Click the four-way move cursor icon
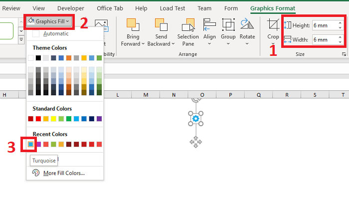 tap(195, 142)
